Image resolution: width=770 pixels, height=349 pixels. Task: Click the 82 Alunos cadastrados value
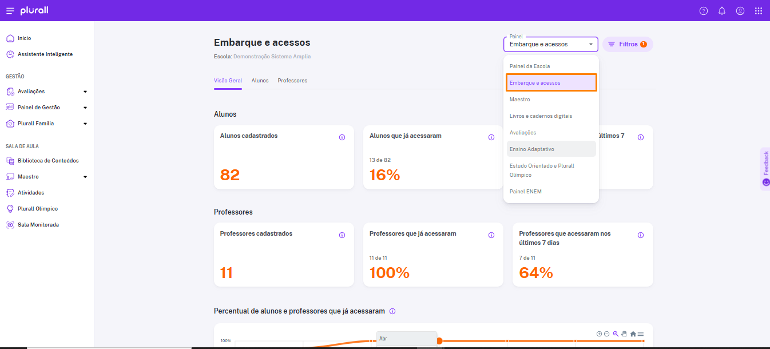pos(230,174)
